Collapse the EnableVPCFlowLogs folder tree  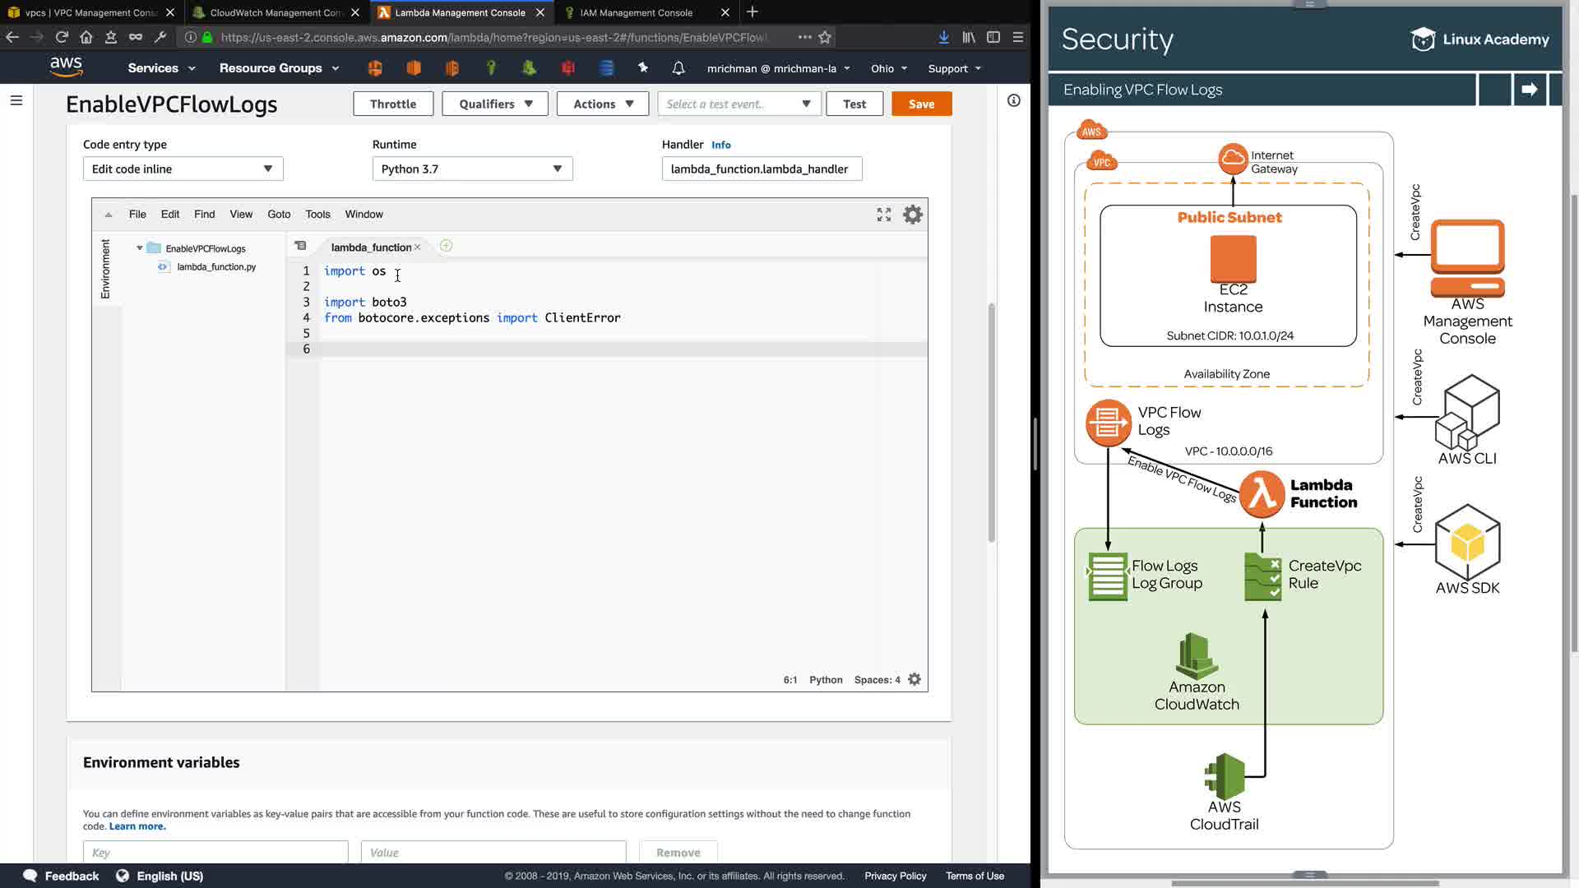[x=140, y=248]
